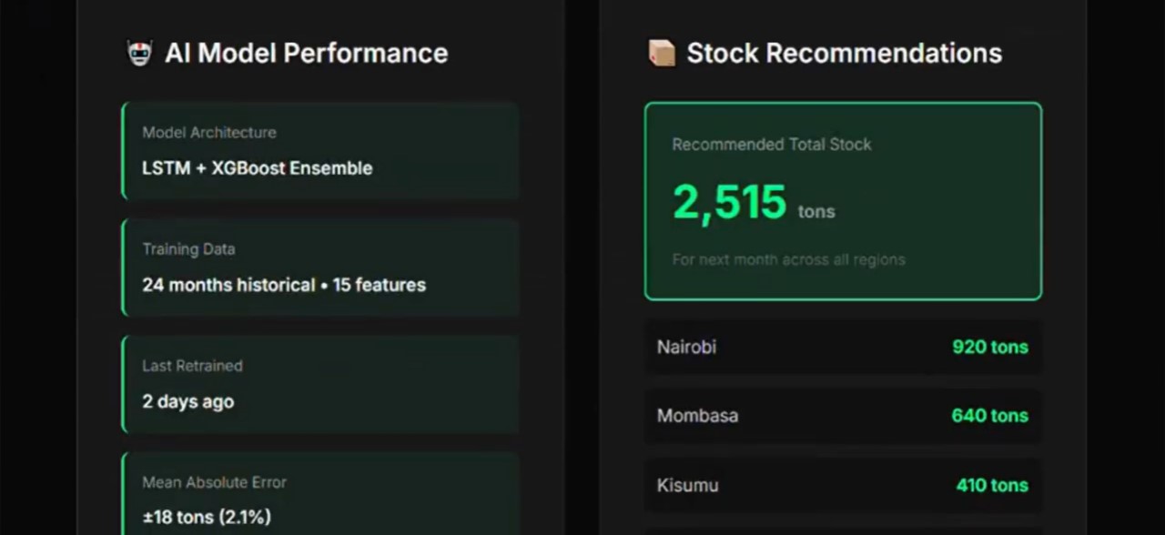Click the robot icon beside AI Model Performance
This screenshot has height=535, width=1165.
click(138, 54)
